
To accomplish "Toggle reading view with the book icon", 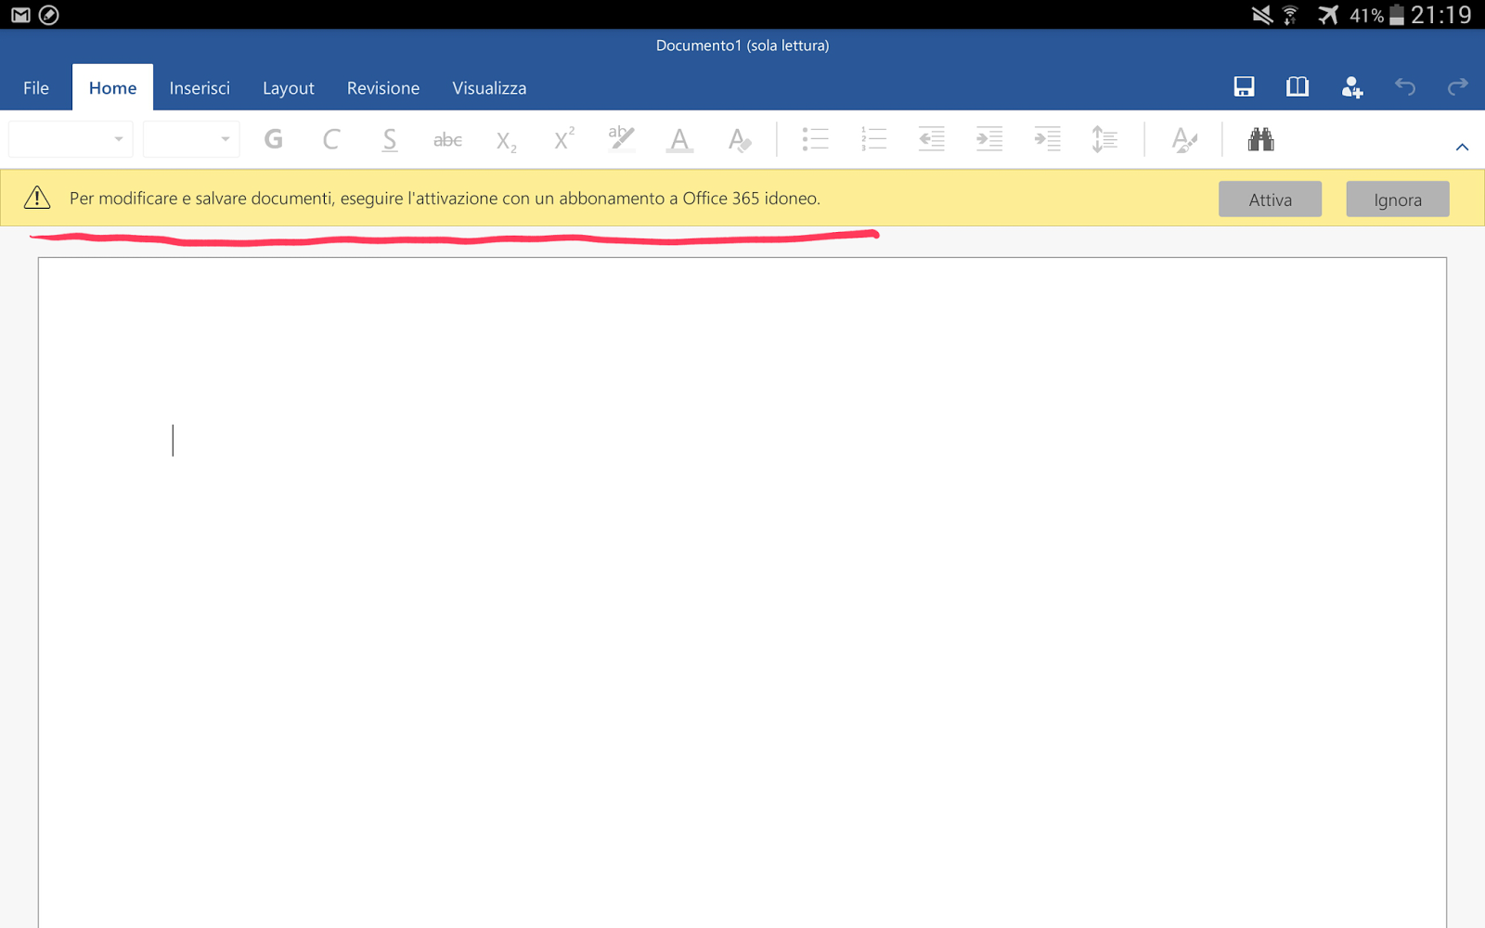I will 1297,86.
